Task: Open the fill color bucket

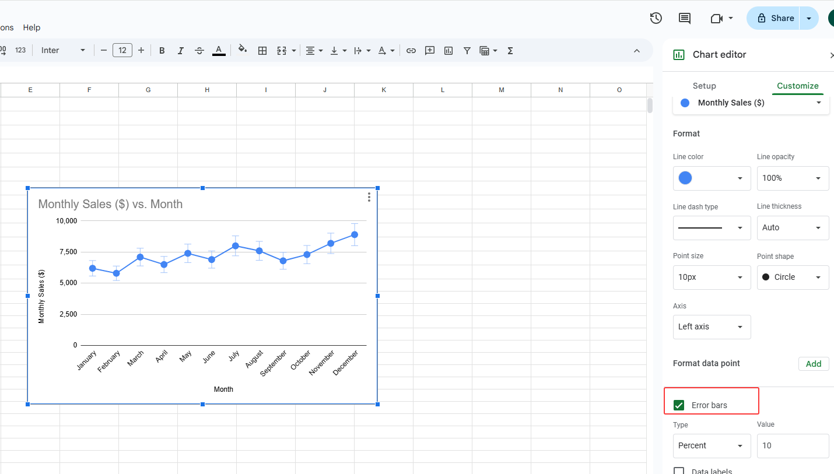Action: click(243, 50)
